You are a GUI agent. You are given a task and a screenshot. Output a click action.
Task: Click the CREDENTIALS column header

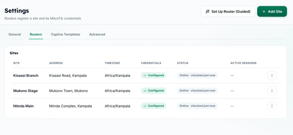click(x=151, y=63)
